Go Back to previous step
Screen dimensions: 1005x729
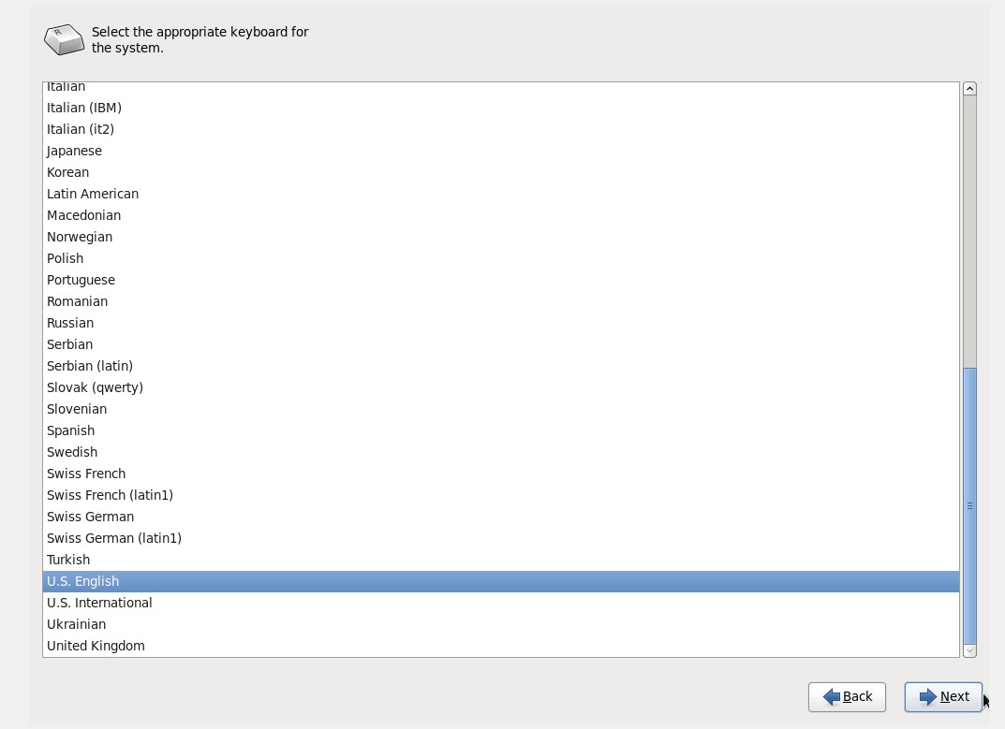pos(847,697)
